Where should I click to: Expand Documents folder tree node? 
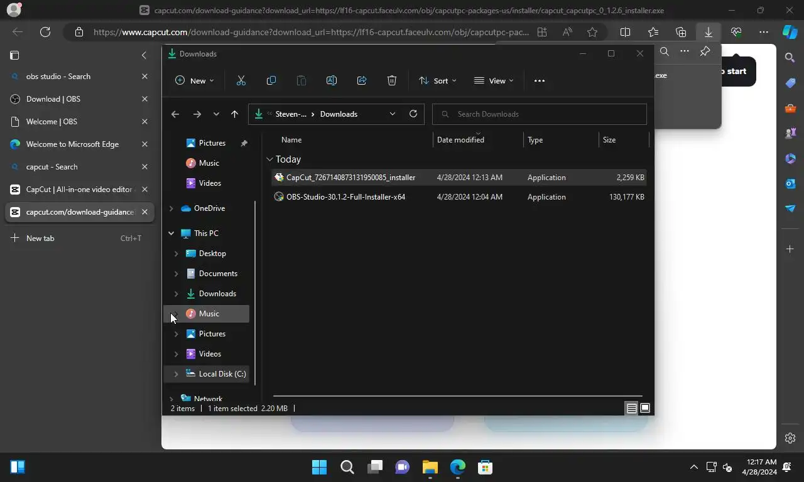coord(176,274)
